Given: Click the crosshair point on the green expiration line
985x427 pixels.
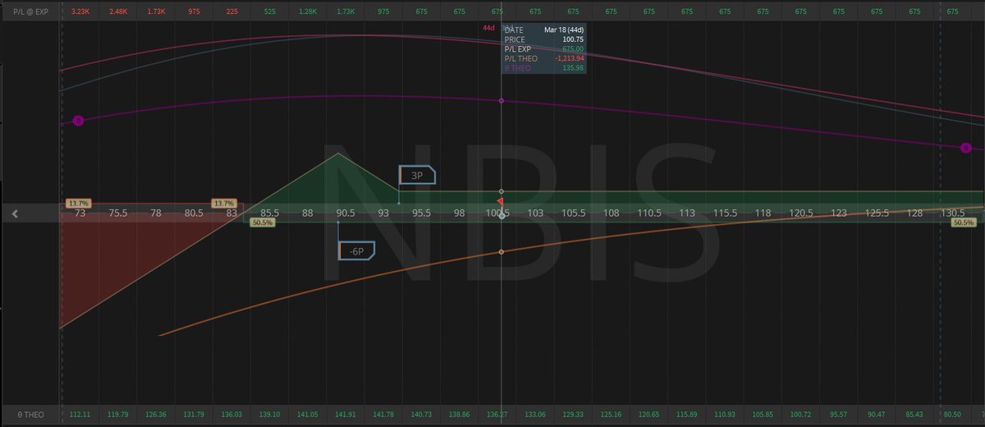Looking at the screenshot, I should pos(502,191).
